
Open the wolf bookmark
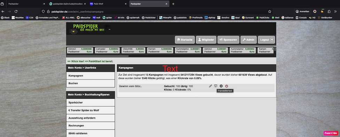tap(96, 17)
